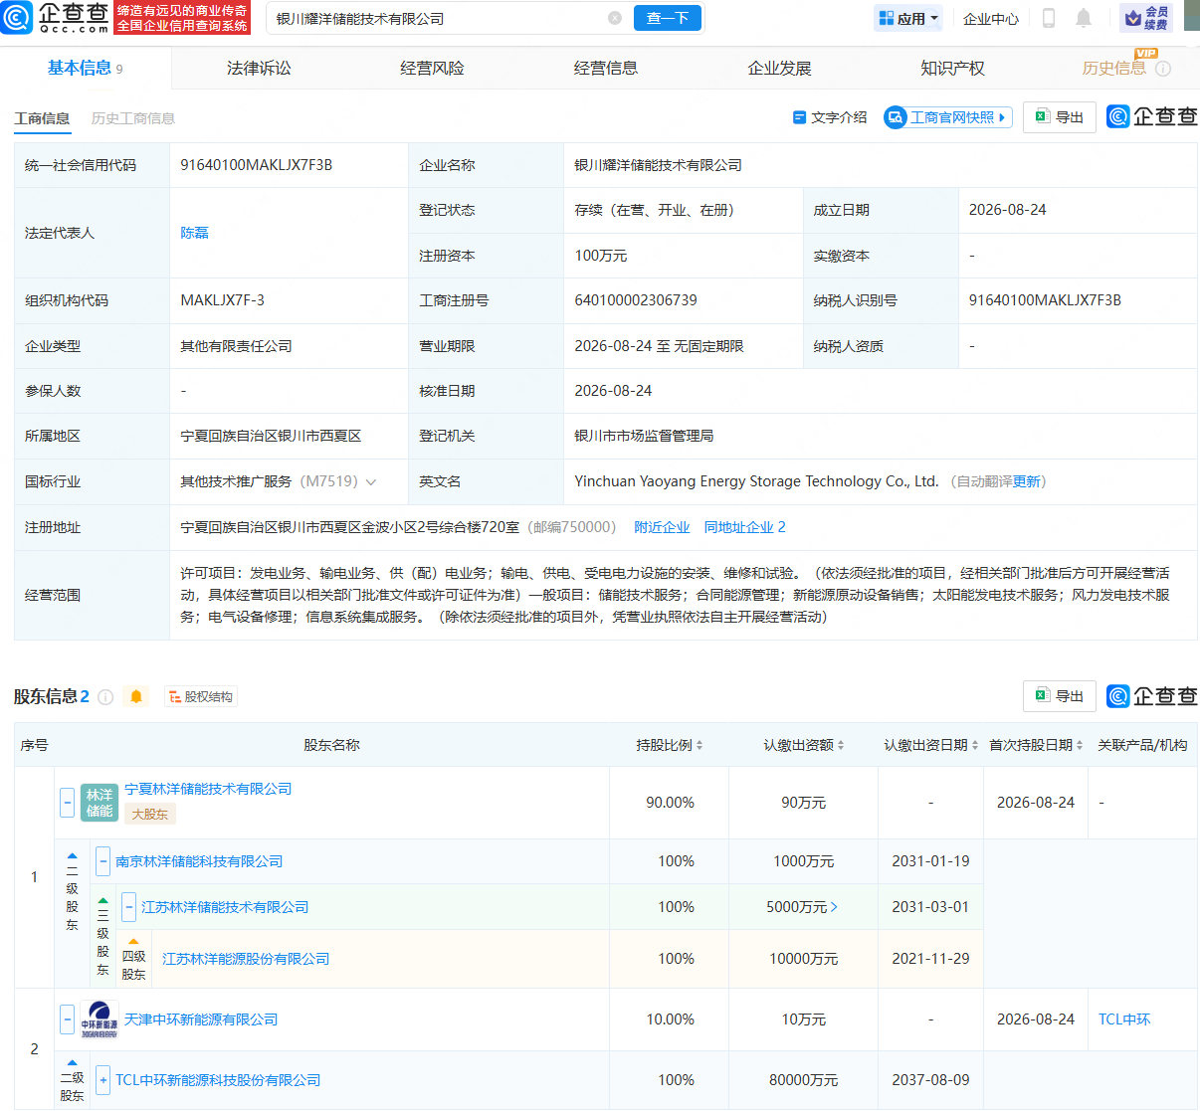Viewport: 1200px width, 1111px height.
Task: Open the mobile phone app icon
Action: pos(1048,18)
